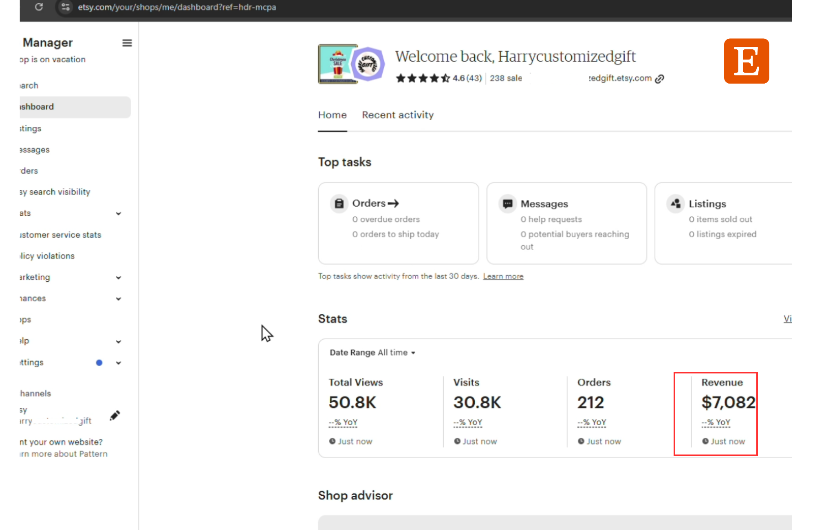The image size is (815, 530).
Task: Expand the Settings sidebar chevron
Action: pyautogui.click(x=119, y=363)
